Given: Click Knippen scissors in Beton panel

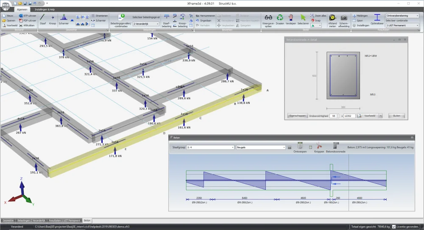Looking at the screenshot, I should click(319, 147).
